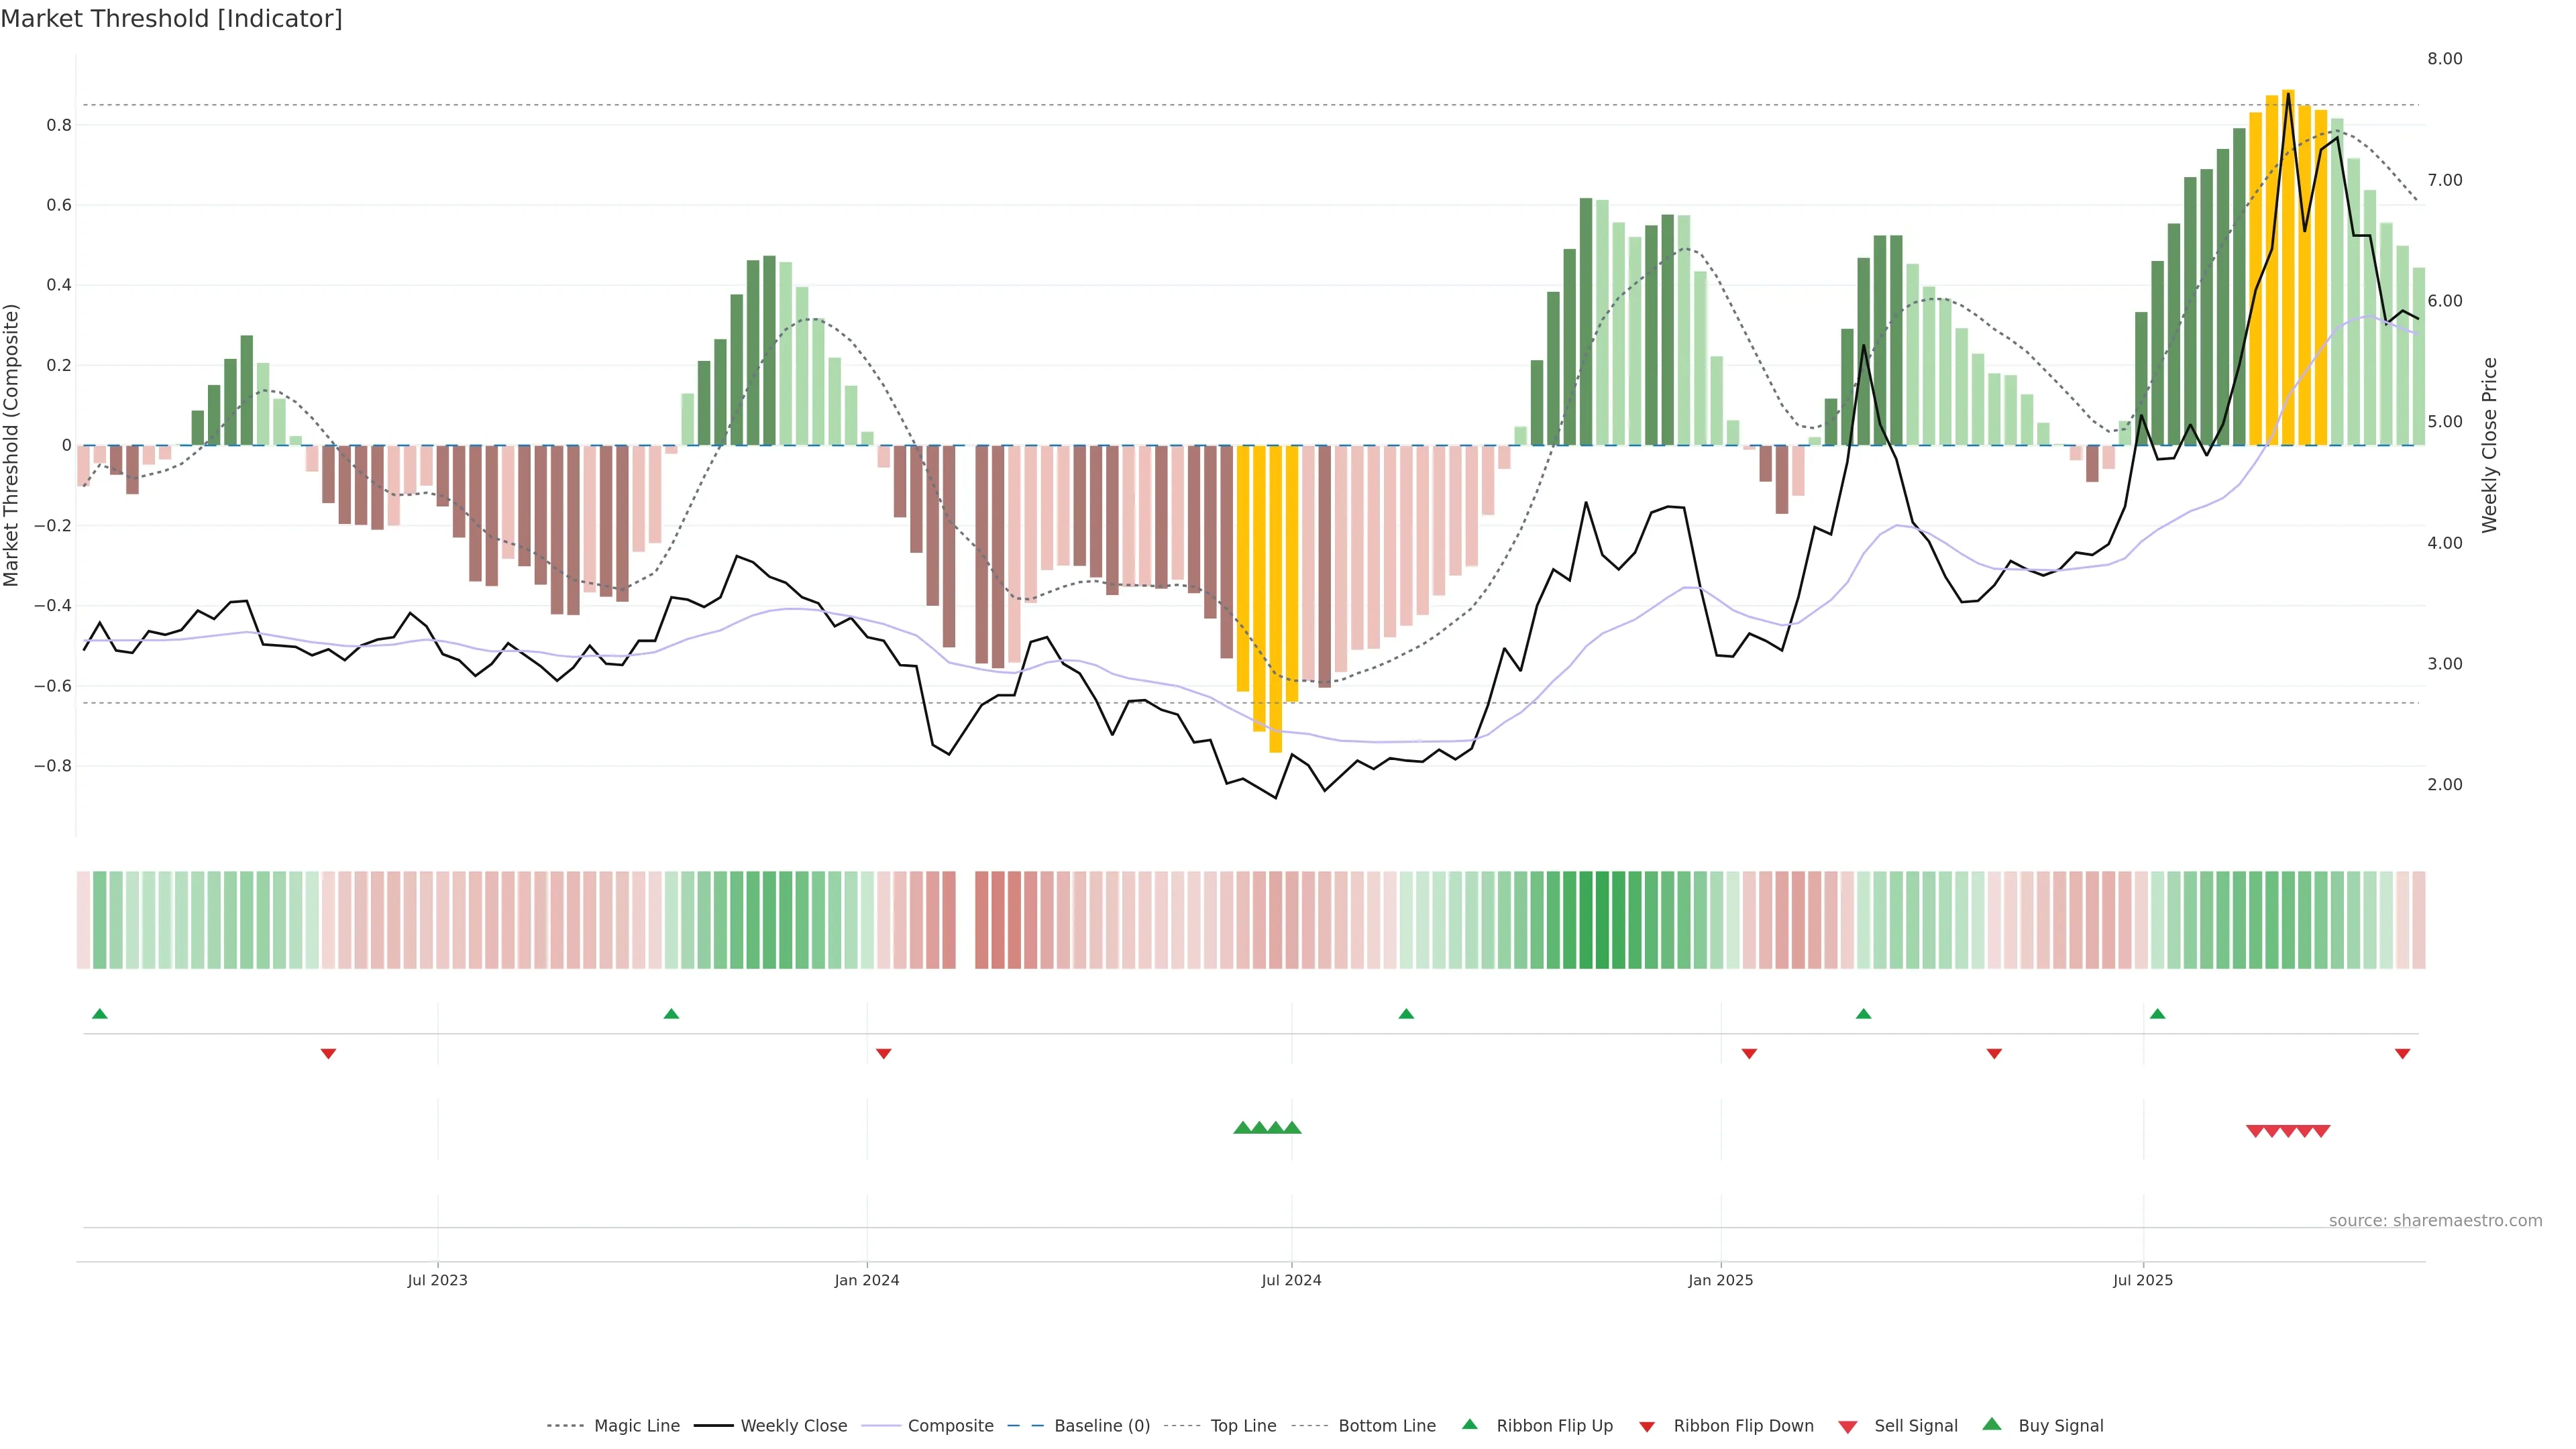2576x1449 pixels.
Task: Toggle the Weekly Close legend entry
Action: (x=793, y=1425)
